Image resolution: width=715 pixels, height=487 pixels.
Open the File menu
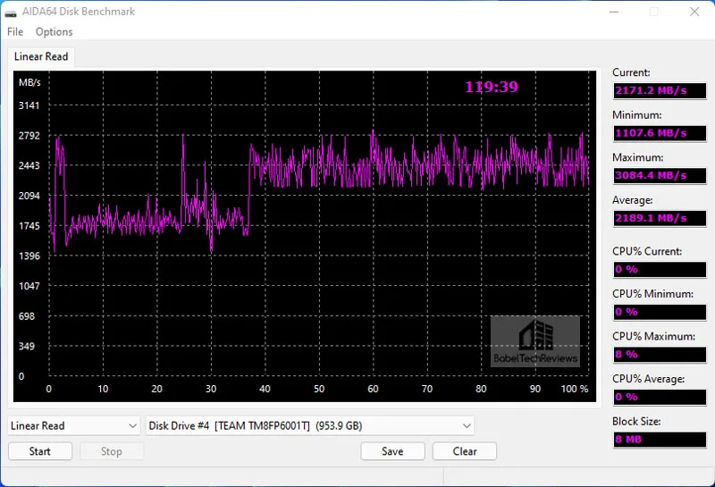click(15, 32)
